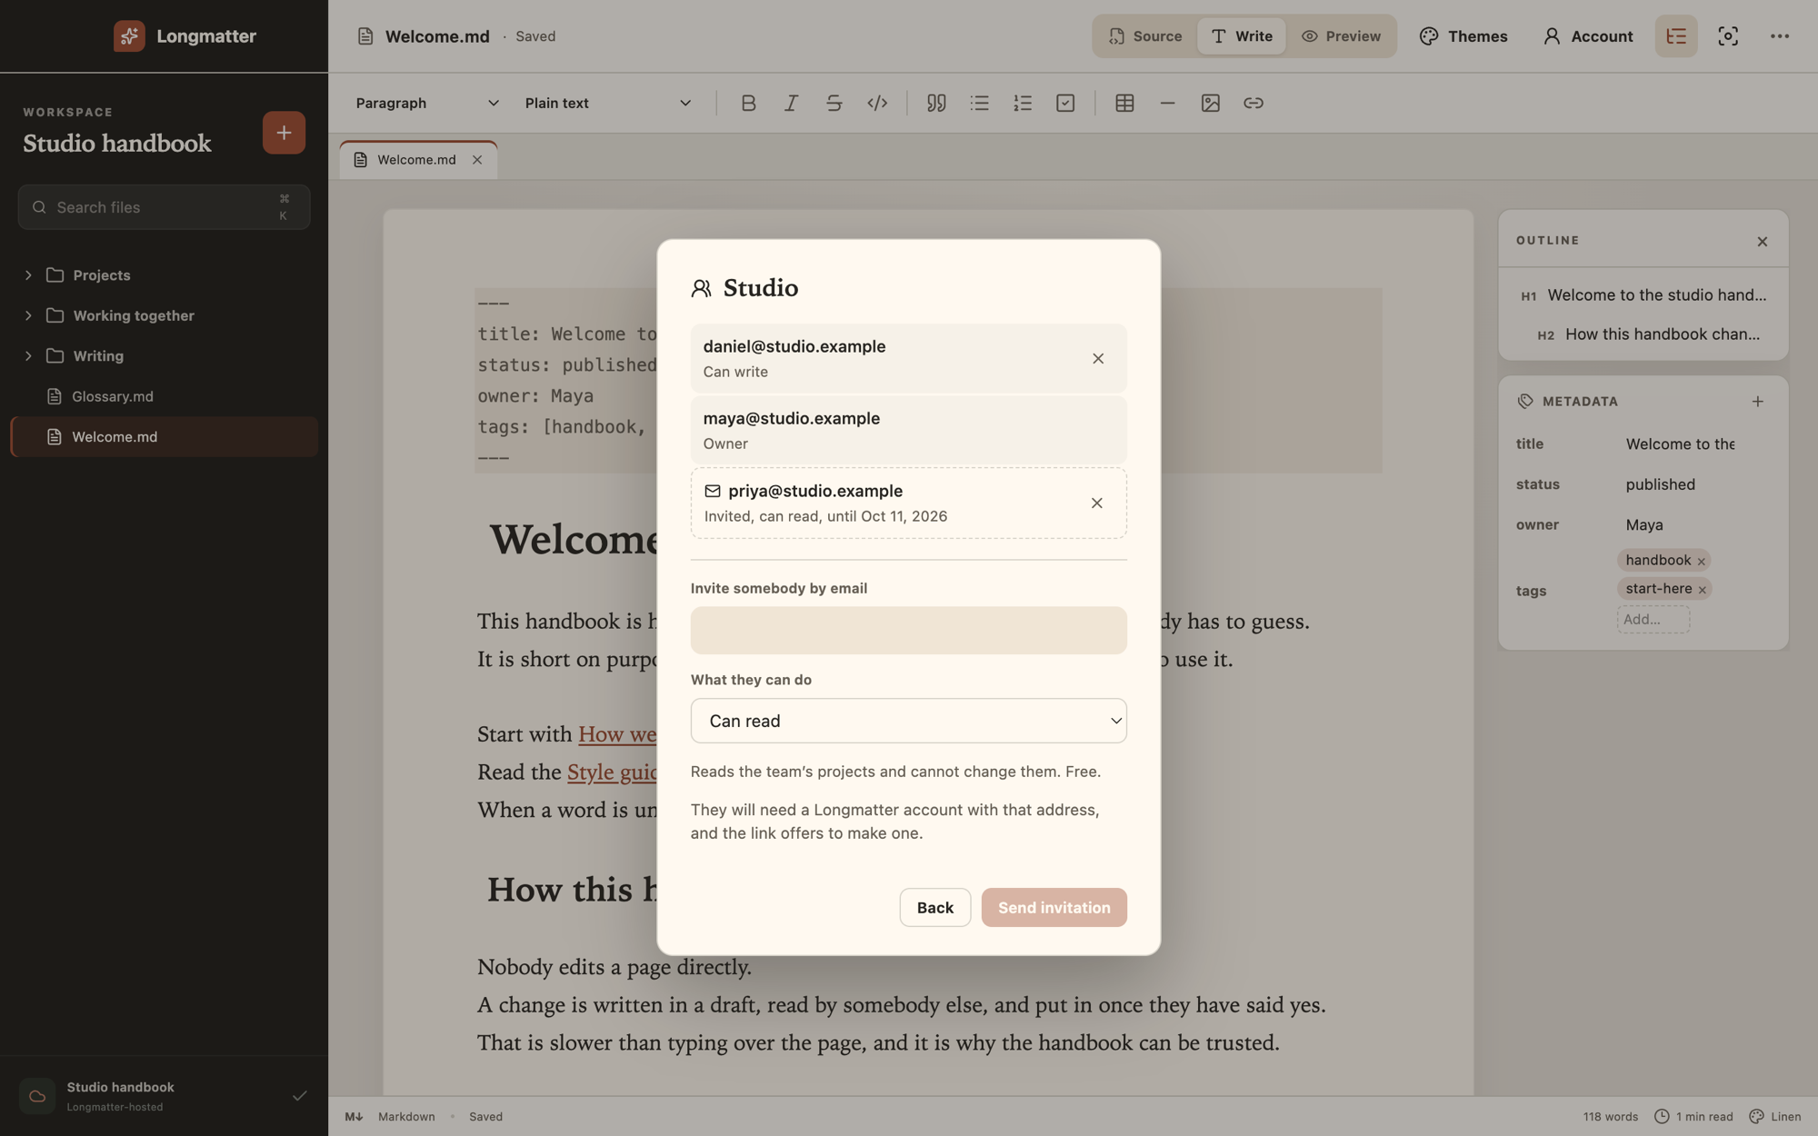Insert a table
The image size is (1818, 1136).
click(x=1124, y=103)
